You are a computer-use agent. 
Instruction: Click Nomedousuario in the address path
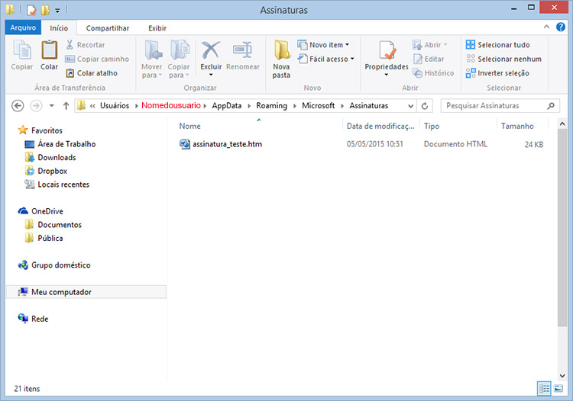[171, 105]
